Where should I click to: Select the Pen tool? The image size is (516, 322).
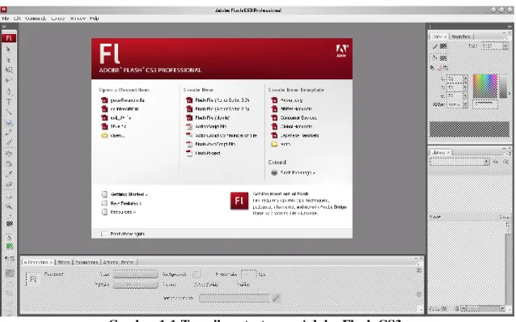9,91
